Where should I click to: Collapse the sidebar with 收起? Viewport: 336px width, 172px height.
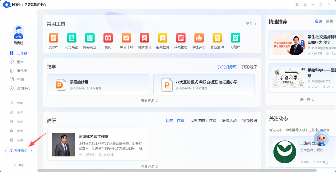(x=19, y=165)
